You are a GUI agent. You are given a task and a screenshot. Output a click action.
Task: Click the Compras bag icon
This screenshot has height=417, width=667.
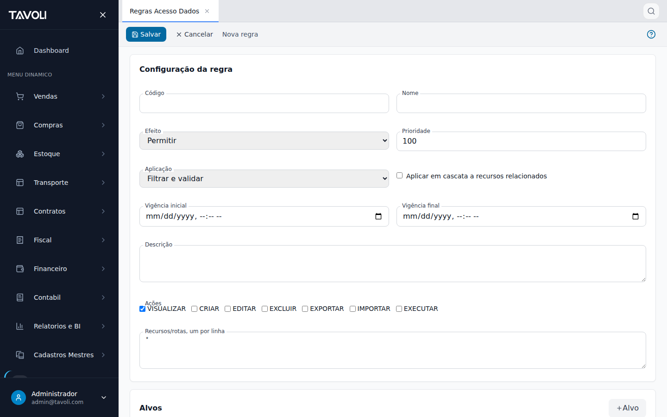click(x=20, y=125)
